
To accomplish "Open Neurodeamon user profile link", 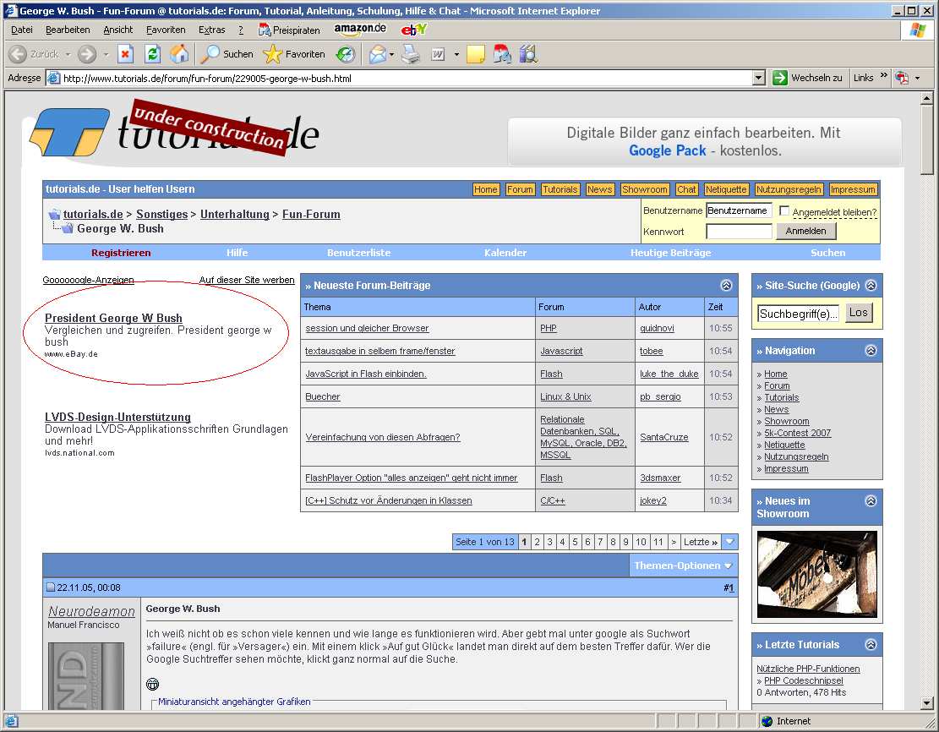I will pyautogui.click(x=91, y=611).
